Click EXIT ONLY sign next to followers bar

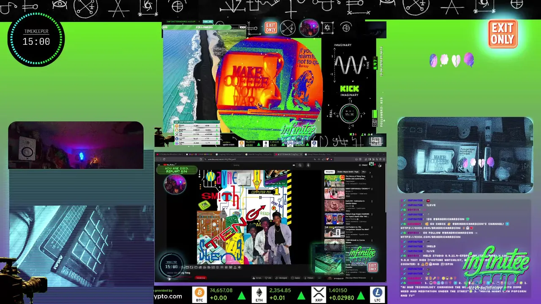point(270,27)
